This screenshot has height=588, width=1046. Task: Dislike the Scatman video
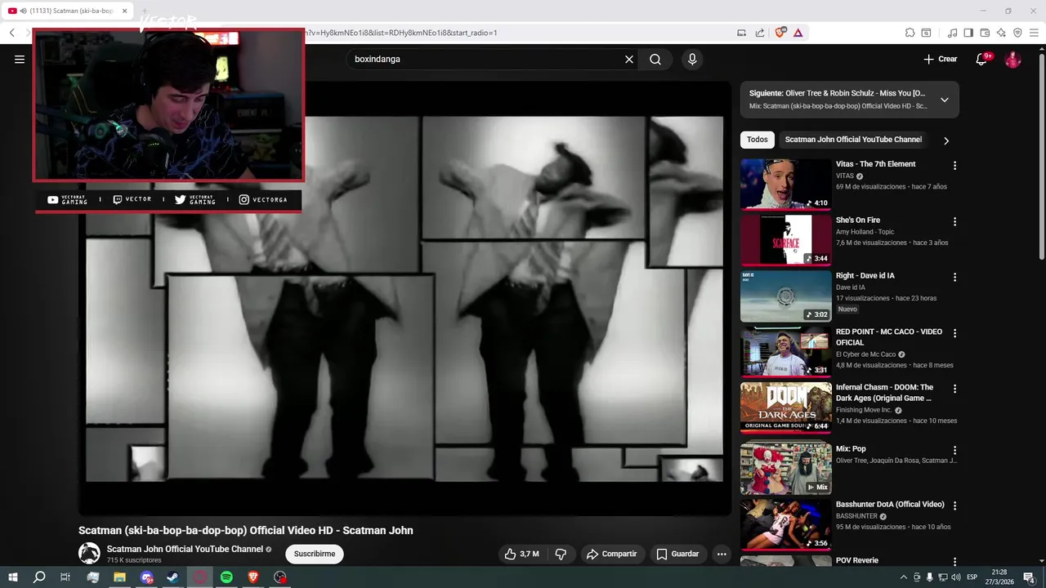561,554
